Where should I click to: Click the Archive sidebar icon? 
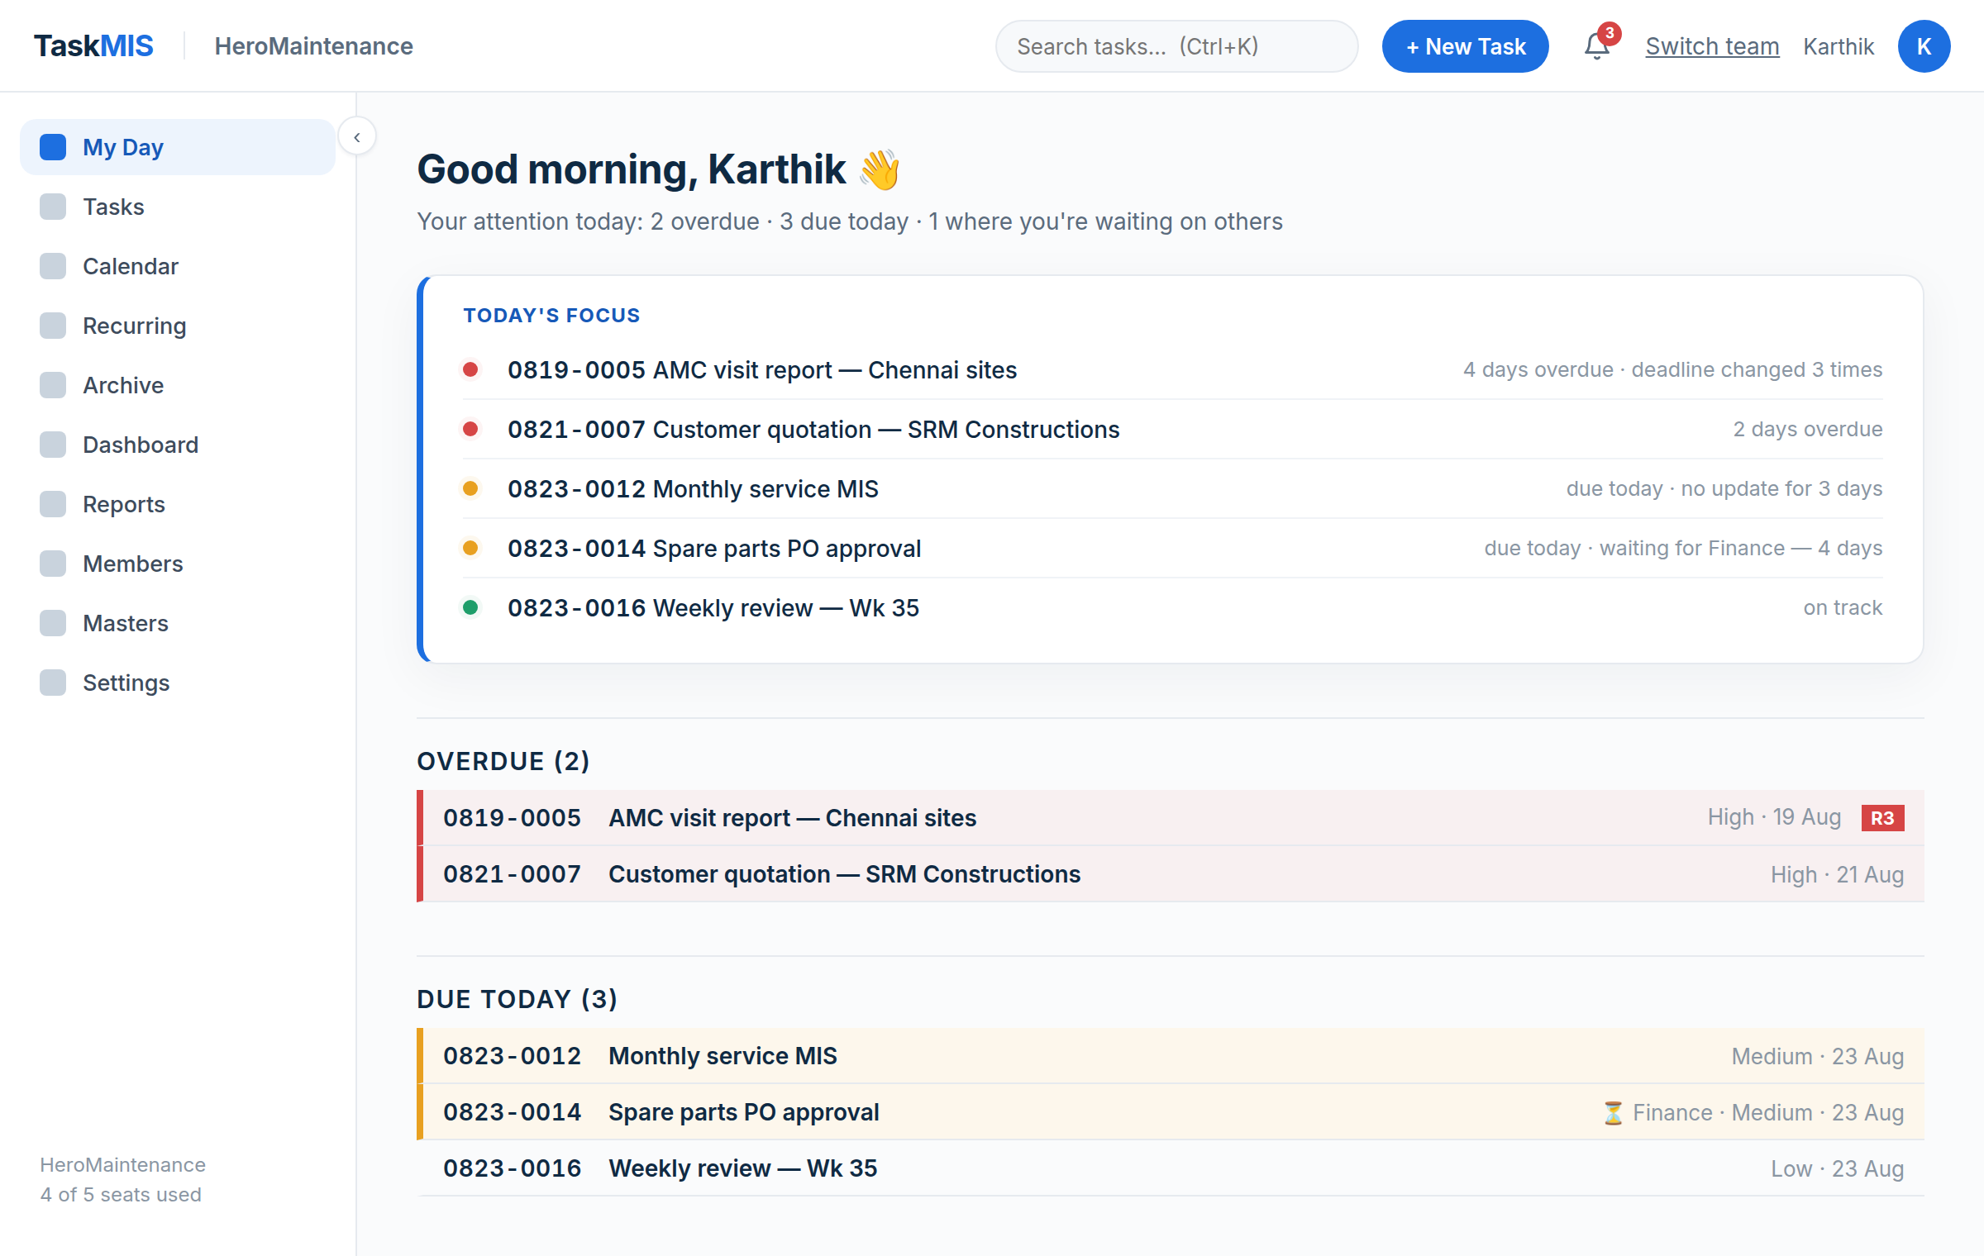pyautogui.click(x=53, y=385)
